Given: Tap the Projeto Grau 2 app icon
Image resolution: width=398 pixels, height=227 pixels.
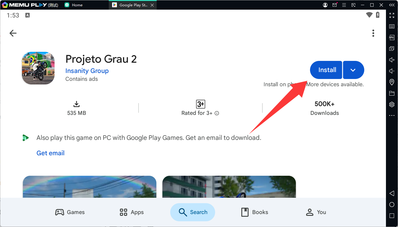Looking at the screenshot, I should click(38, 68).
